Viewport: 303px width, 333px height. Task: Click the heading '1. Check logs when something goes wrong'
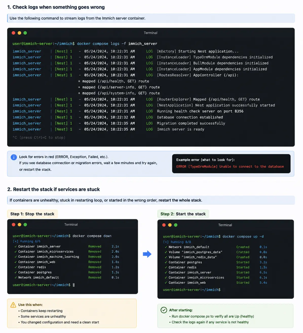click(x=56, y=7)
